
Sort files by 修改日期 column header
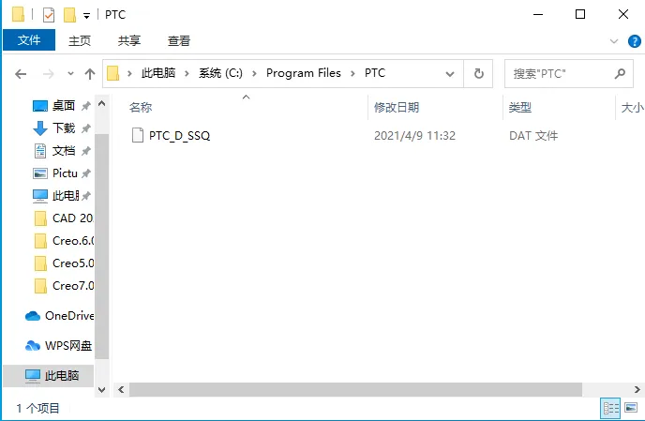coord(397,108)
